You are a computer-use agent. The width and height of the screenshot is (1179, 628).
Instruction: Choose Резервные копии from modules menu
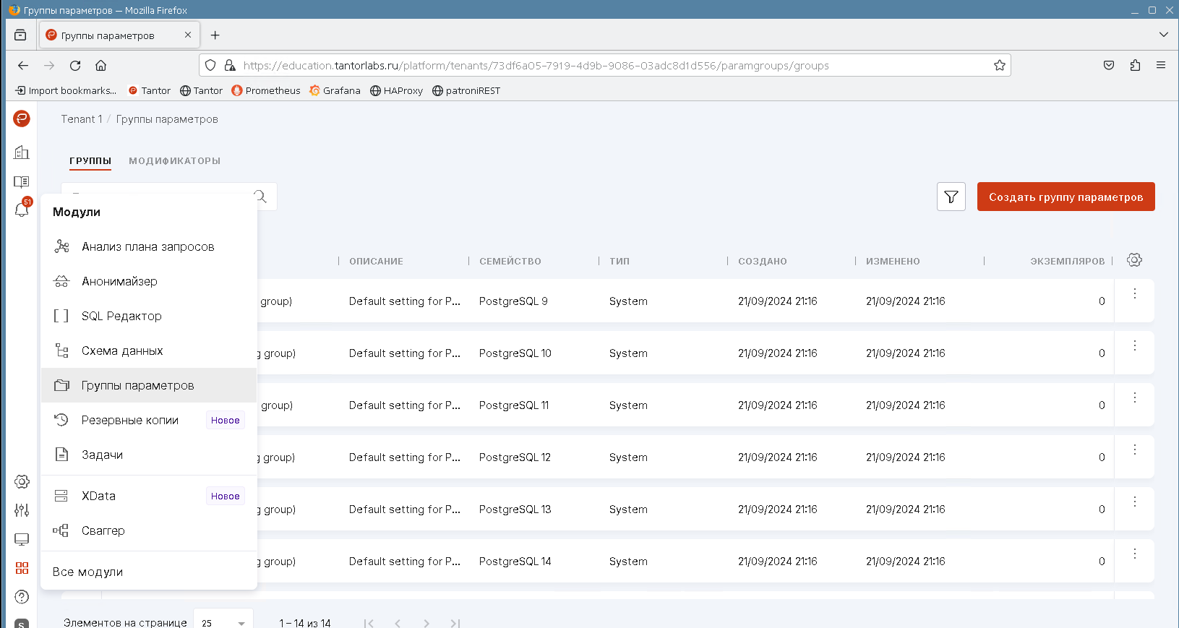[130, 420]
